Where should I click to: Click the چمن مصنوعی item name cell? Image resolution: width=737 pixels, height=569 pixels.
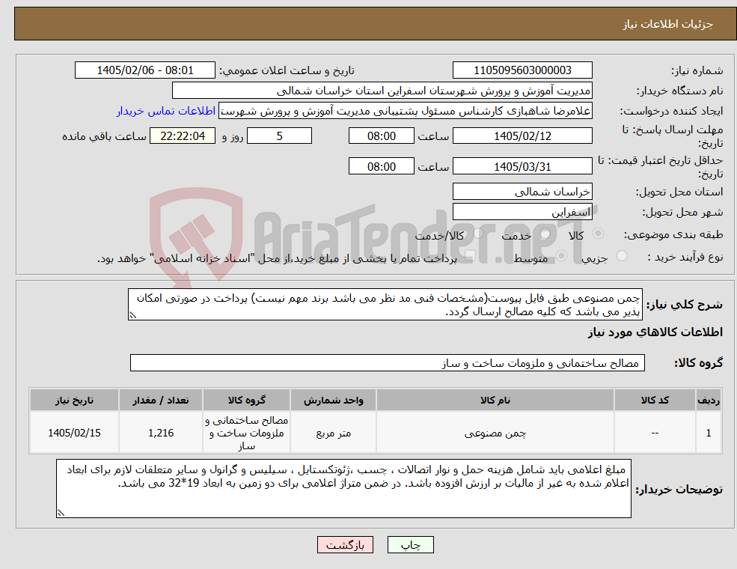(x=495, y=433)
